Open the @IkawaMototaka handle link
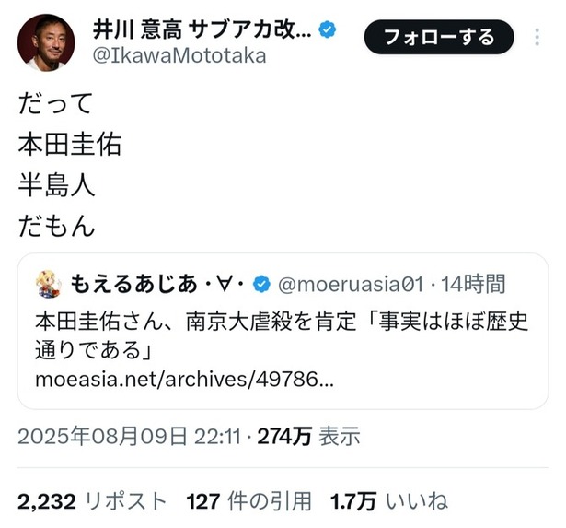This screenshot has height=528, width=566. pos(179,56)
